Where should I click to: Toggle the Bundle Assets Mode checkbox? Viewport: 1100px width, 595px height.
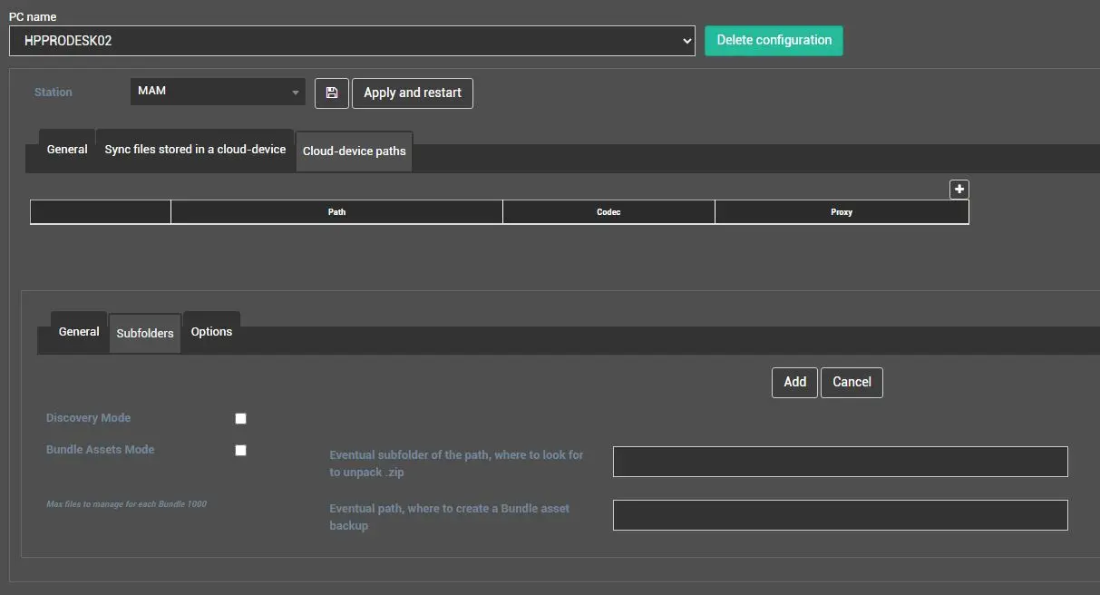(x=240, y=450)
